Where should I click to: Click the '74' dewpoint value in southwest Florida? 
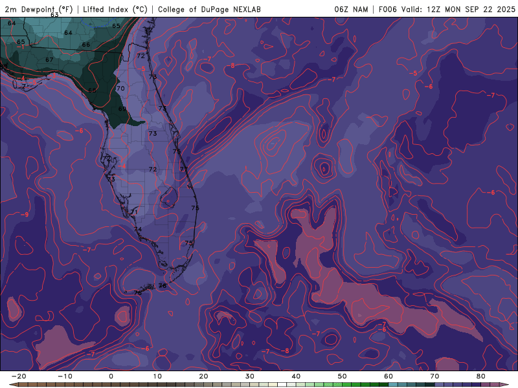(138, 230)
